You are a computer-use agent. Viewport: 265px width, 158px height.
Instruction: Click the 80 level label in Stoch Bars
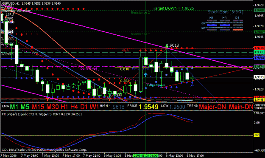[x=203, y=23]
